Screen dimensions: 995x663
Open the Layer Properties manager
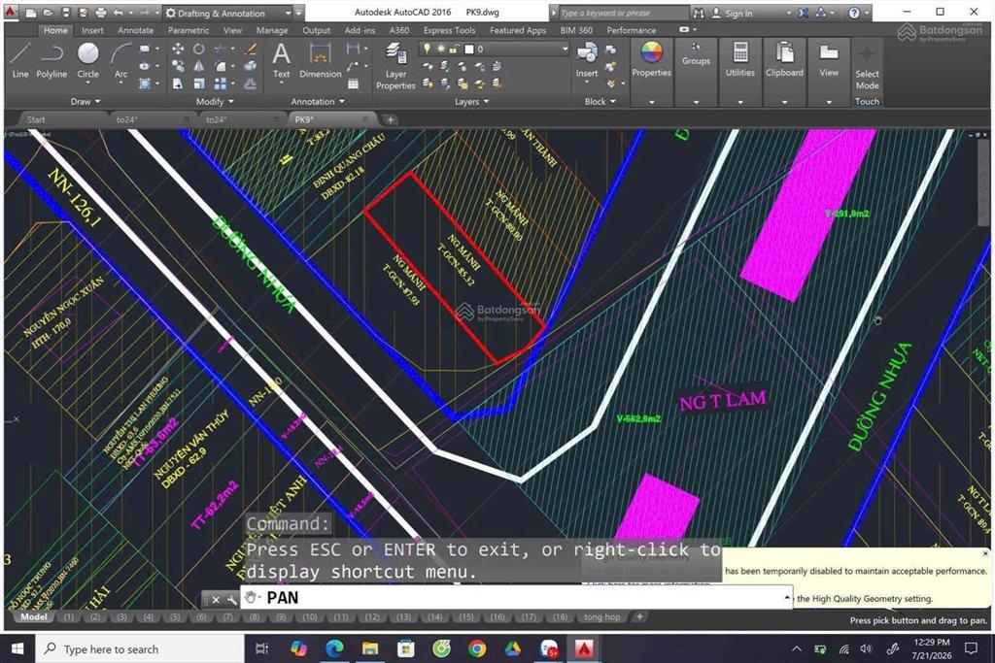(395, 66)
